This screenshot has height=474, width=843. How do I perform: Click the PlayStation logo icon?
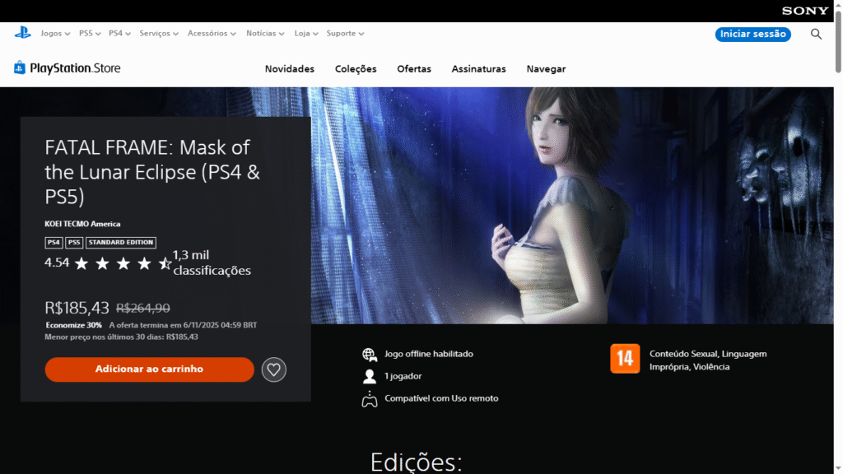pyautogui.click(x=22, y=33)
